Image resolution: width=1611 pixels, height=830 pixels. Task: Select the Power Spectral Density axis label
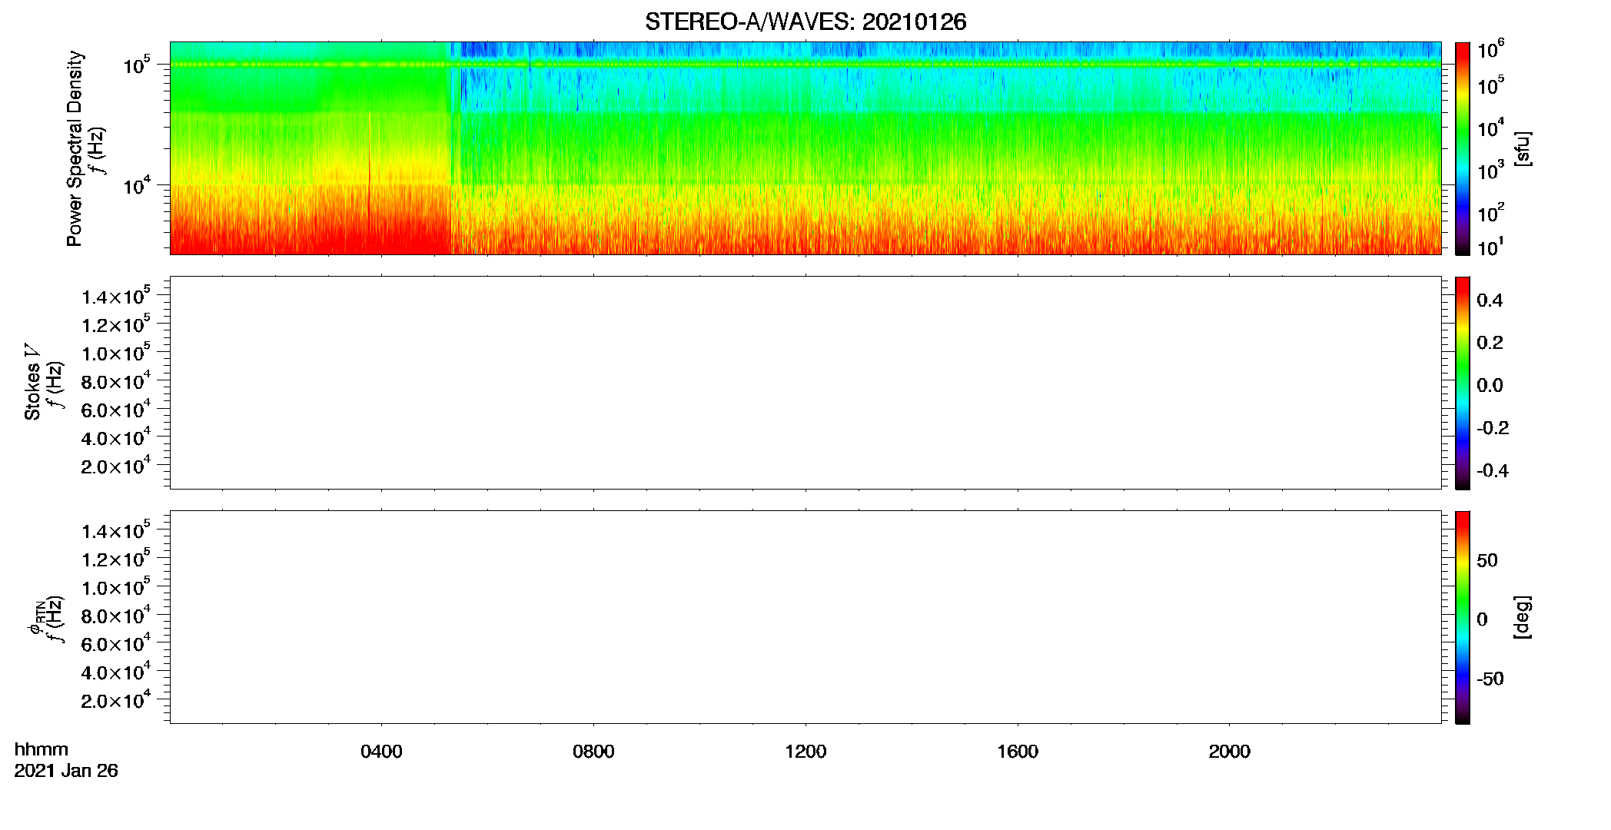pos(75,148)
